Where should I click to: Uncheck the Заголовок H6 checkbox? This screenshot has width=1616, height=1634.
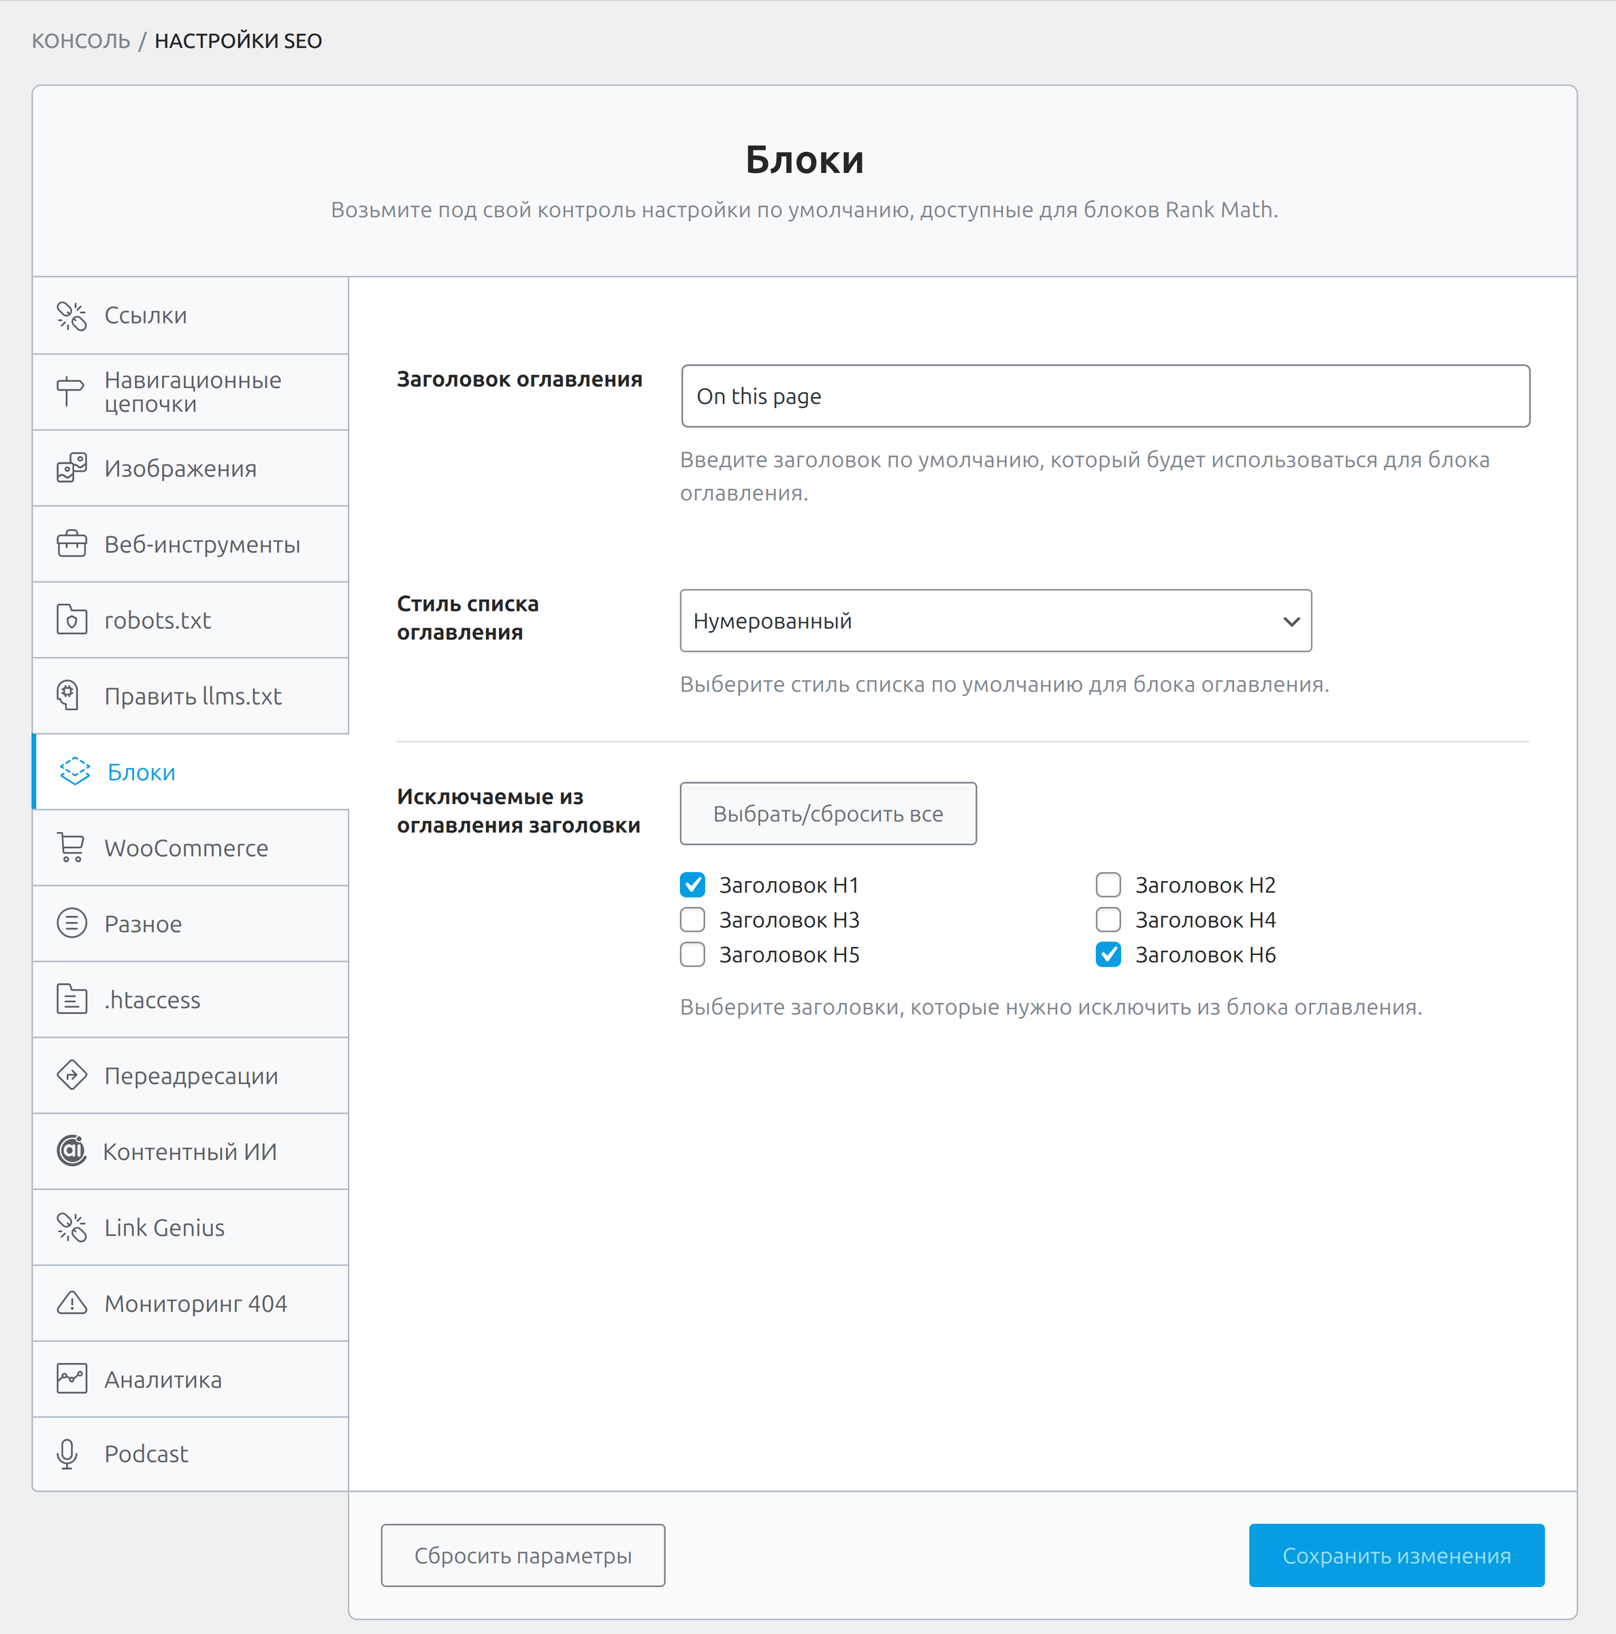tap(1108, 954)
